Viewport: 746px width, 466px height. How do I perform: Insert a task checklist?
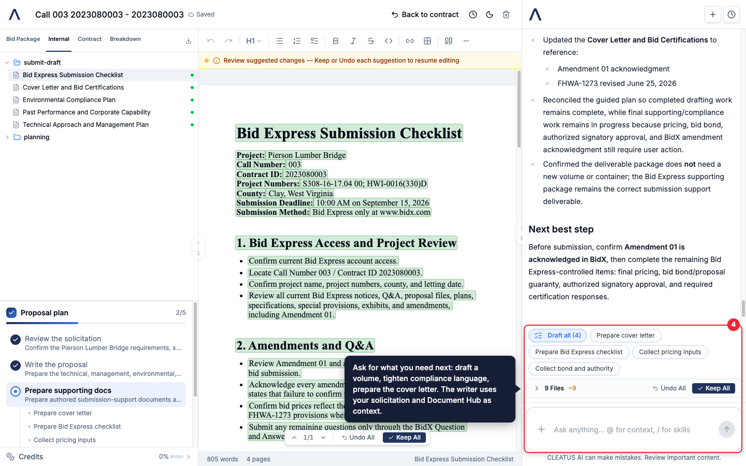[314, 41]
